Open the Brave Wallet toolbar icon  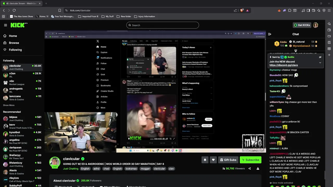(x=313, y=10)
